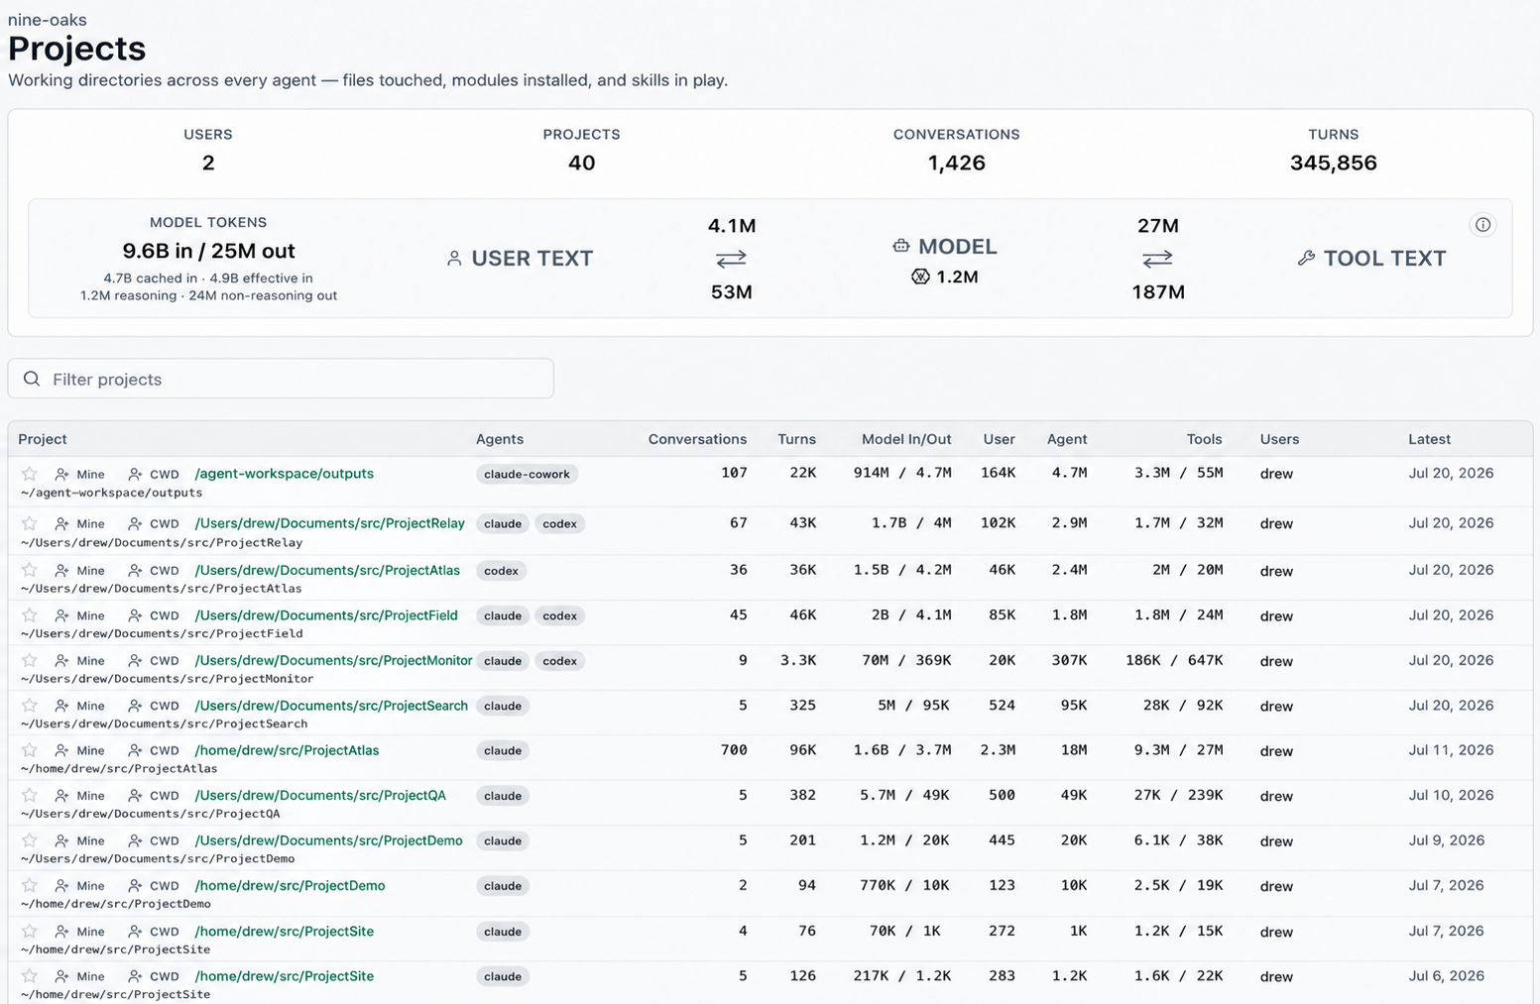Screen dimensions: 1540x1004
Task: Click the magnifier icon in filter box
Action: pos(32,379)
